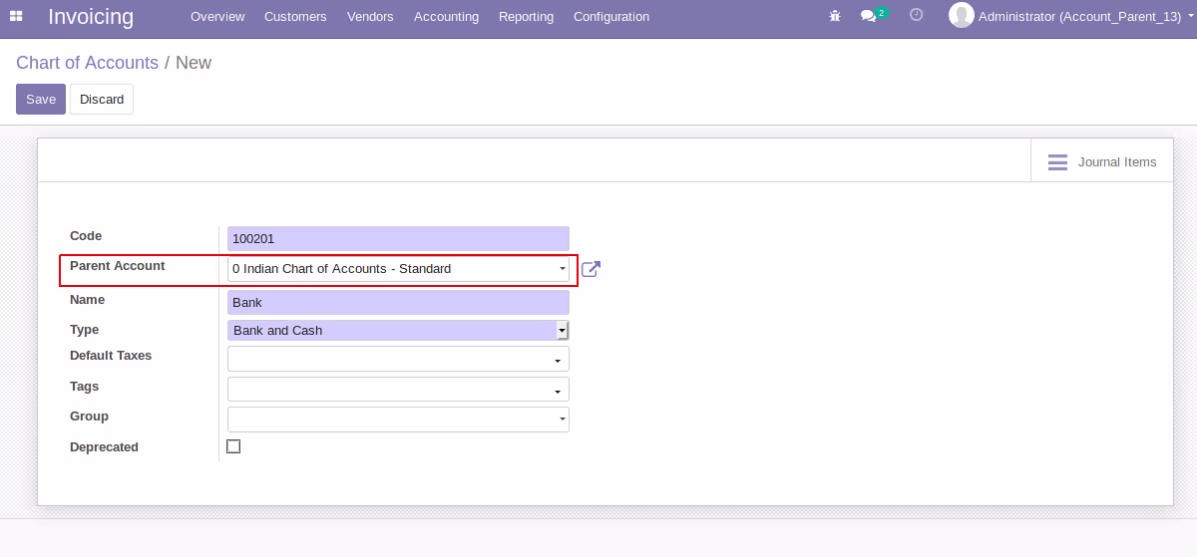Save the new account
1197x557 pixels.
pos(41,100)
